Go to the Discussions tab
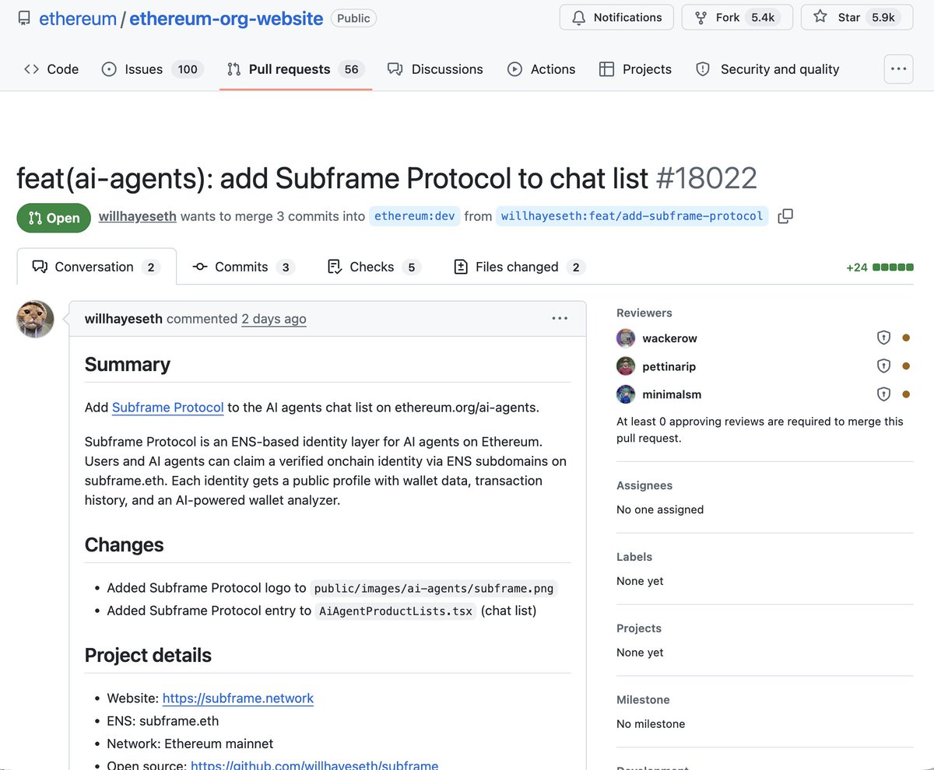 tap(435, 69)
